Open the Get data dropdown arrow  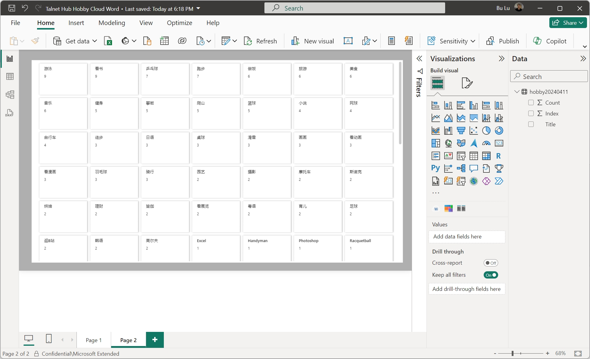(95, 41)
